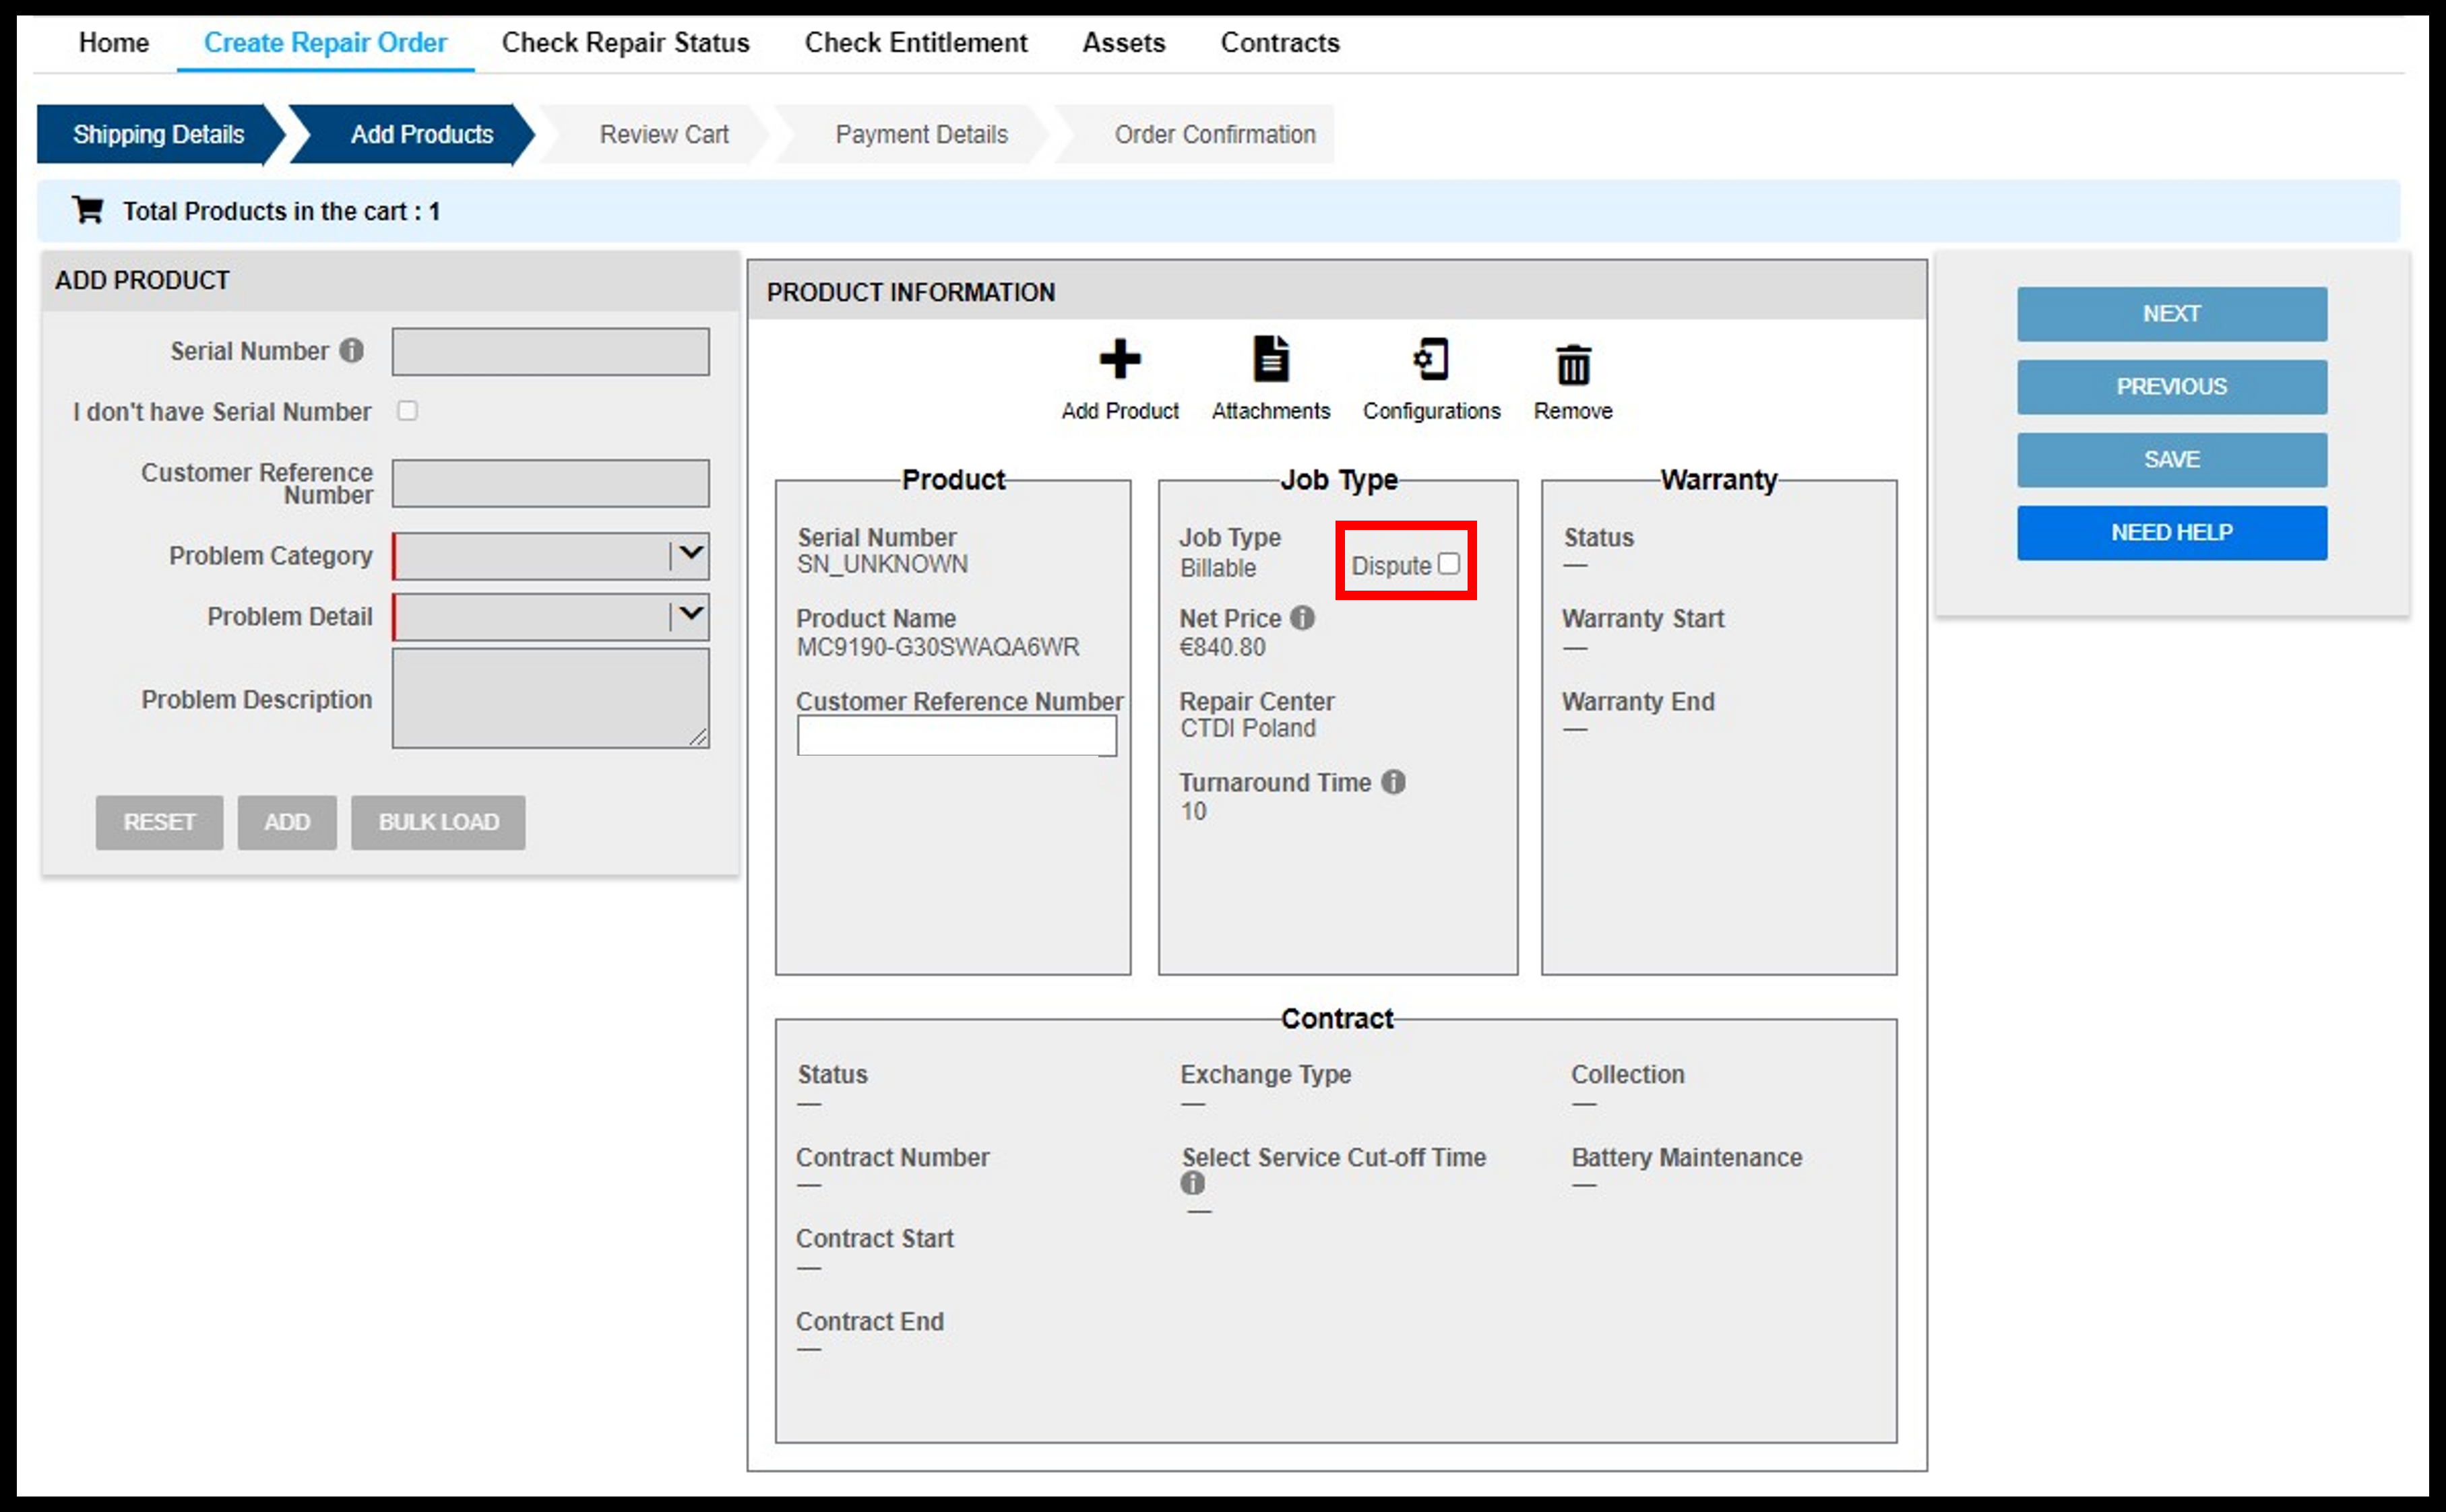Click the Contract Number label
Image resolution: width=2446 pixels, height=1512 pixels.
pos(892,1157)
